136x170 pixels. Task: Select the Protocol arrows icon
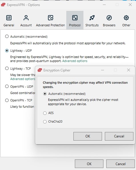coord(75,18)
